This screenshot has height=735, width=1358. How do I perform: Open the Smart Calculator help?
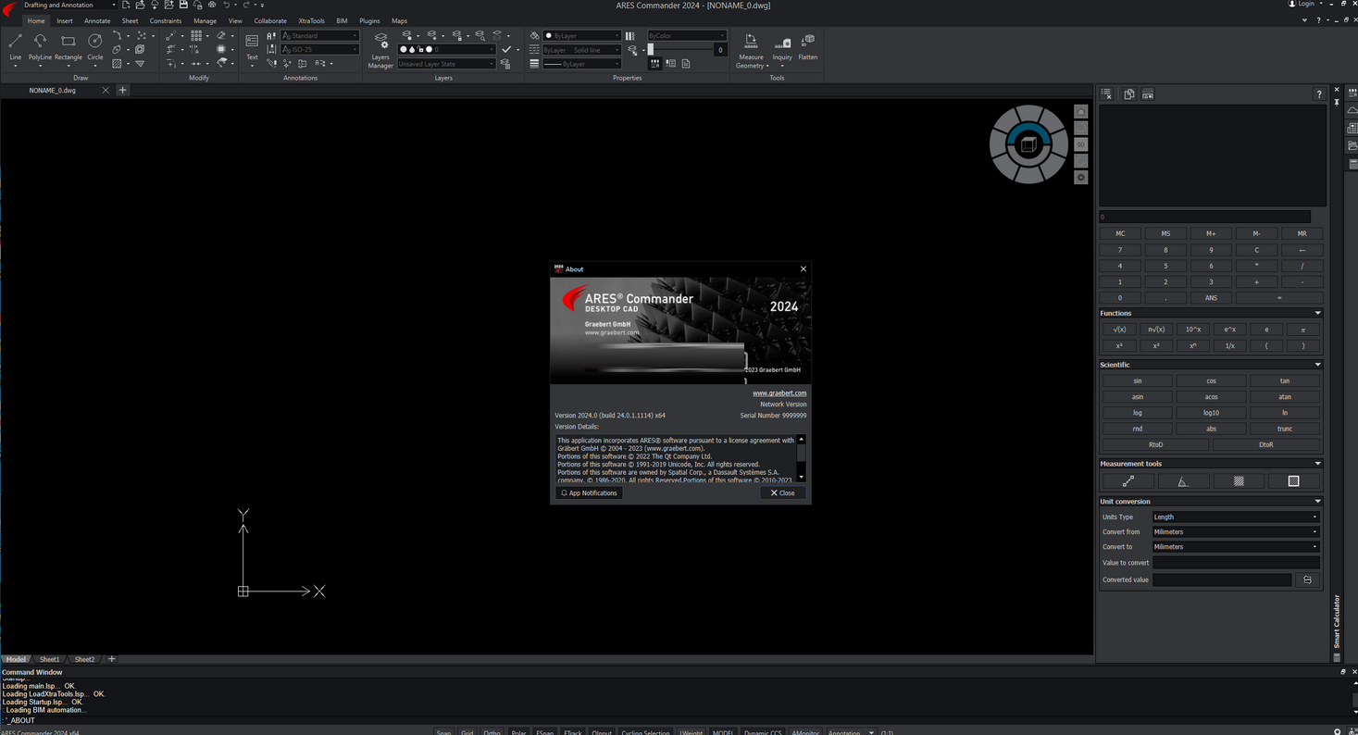coord(1319,94)
